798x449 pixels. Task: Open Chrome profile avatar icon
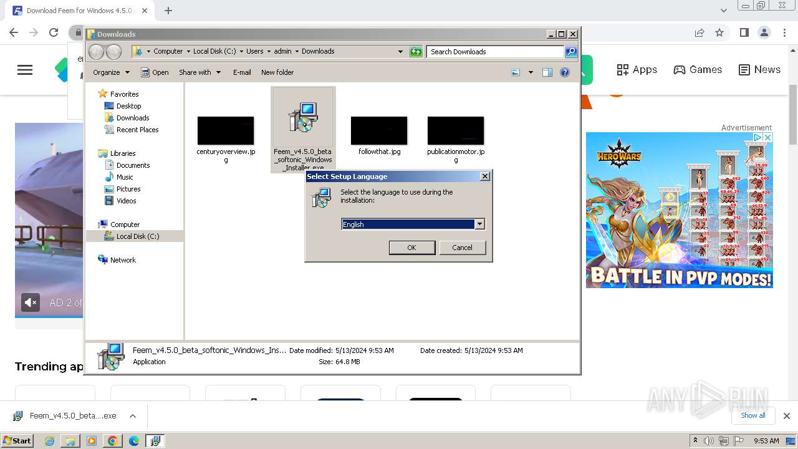tap(764, 32)
